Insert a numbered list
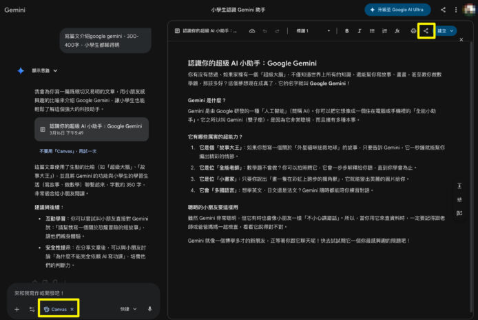Screen dimensions: 478x320 coord(384,31)
